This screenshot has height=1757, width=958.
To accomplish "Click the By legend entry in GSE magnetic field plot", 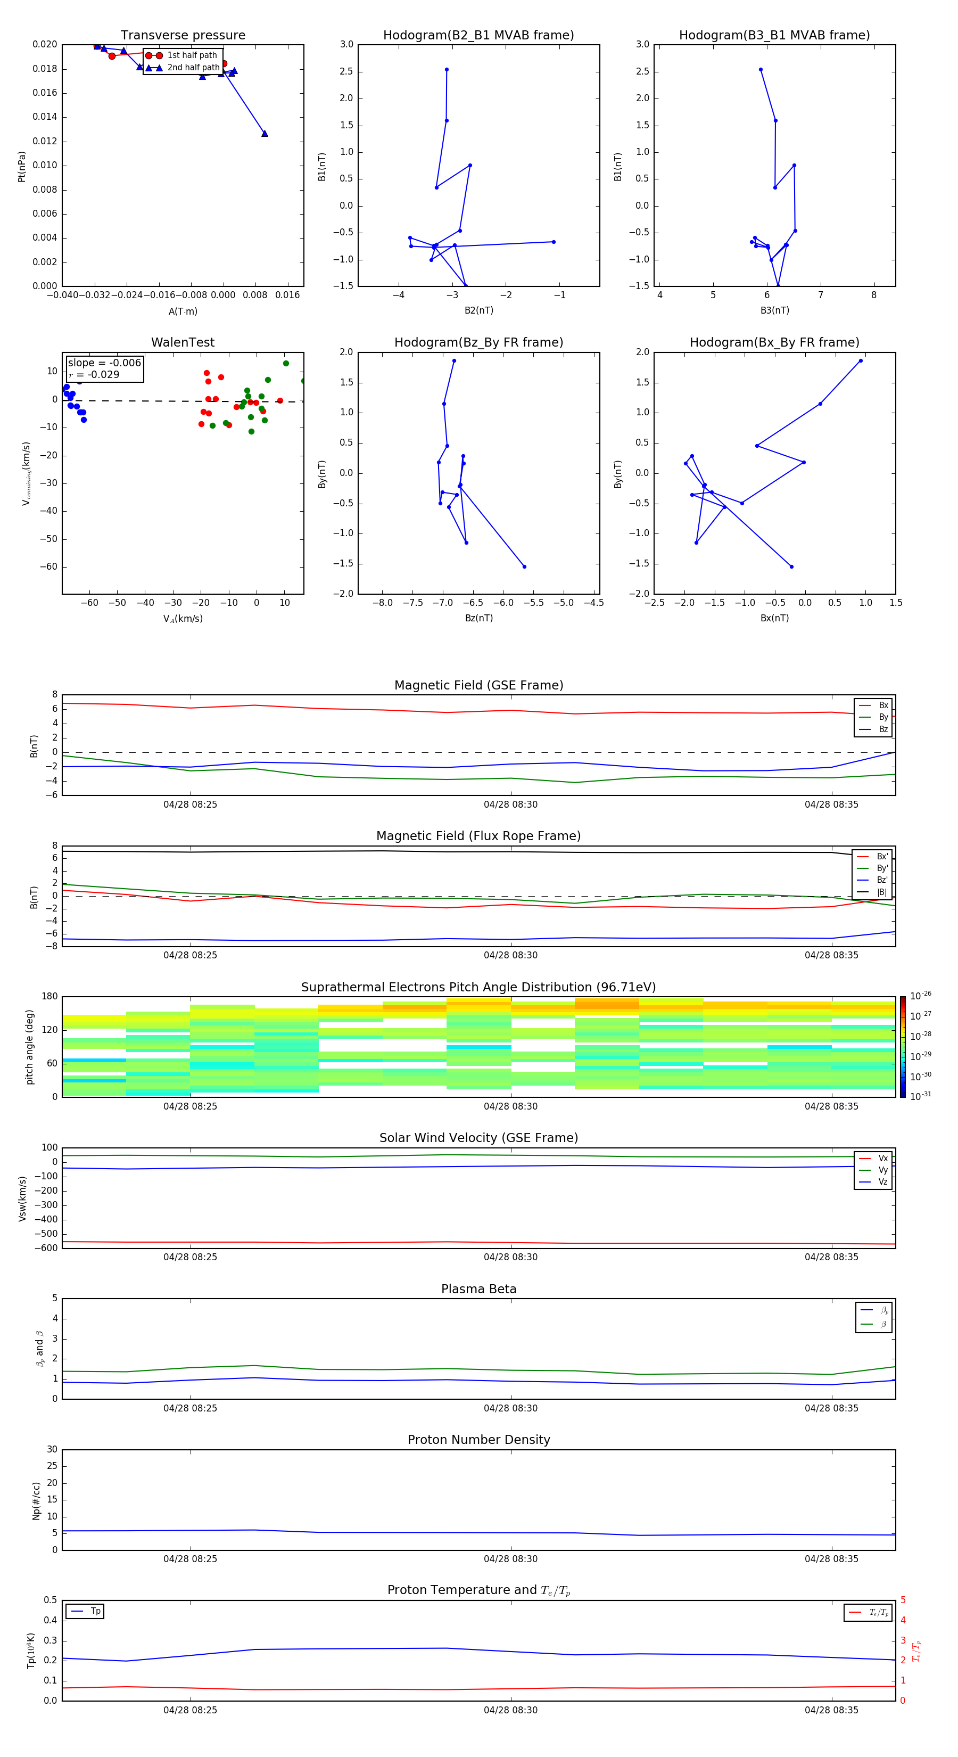I will pos(873,717).
